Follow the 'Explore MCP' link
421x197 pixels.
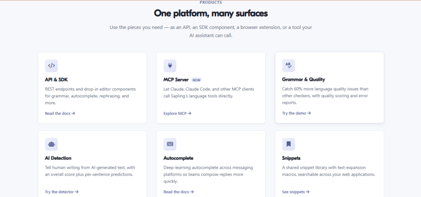[177, 113]
